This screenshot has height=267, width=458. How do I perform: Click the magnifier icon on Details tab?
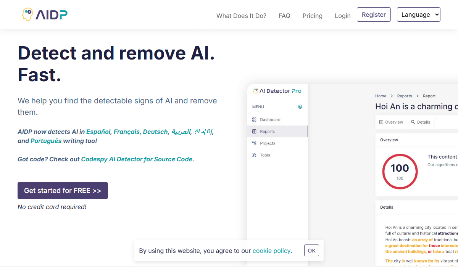[x=413, y=122]
